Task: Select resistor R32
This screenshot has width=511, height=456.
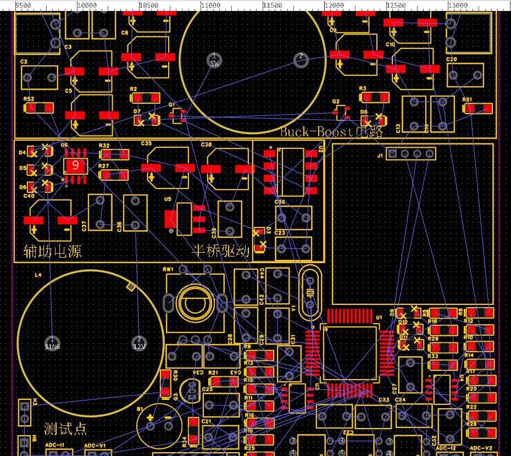Action: 114,154
